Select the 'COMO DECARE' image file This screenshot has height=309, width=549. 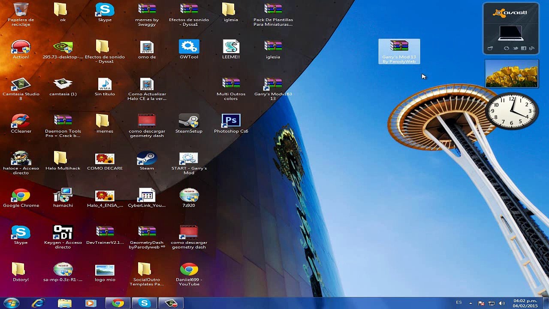point(105,161)
